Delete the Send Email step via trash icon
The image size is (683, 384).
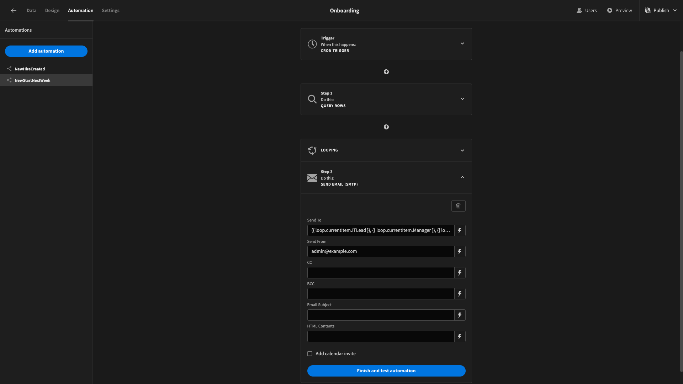point(458,206)
